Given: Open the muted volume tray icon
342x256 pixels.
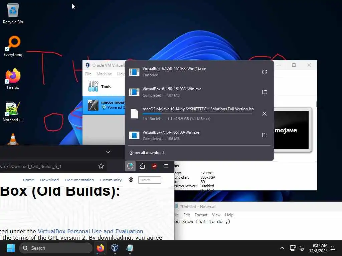Looking at the screenshot, I should click(x=301, y=248).
